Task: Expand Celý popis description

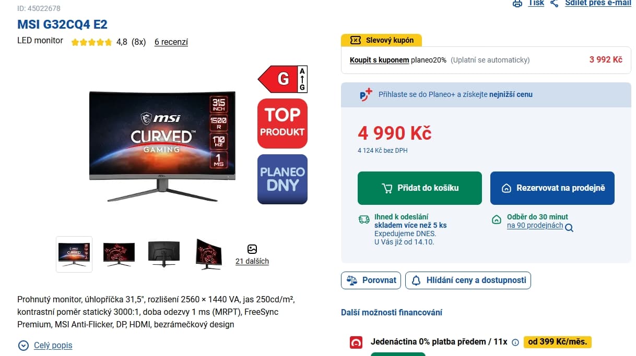Action: point(45,345)
